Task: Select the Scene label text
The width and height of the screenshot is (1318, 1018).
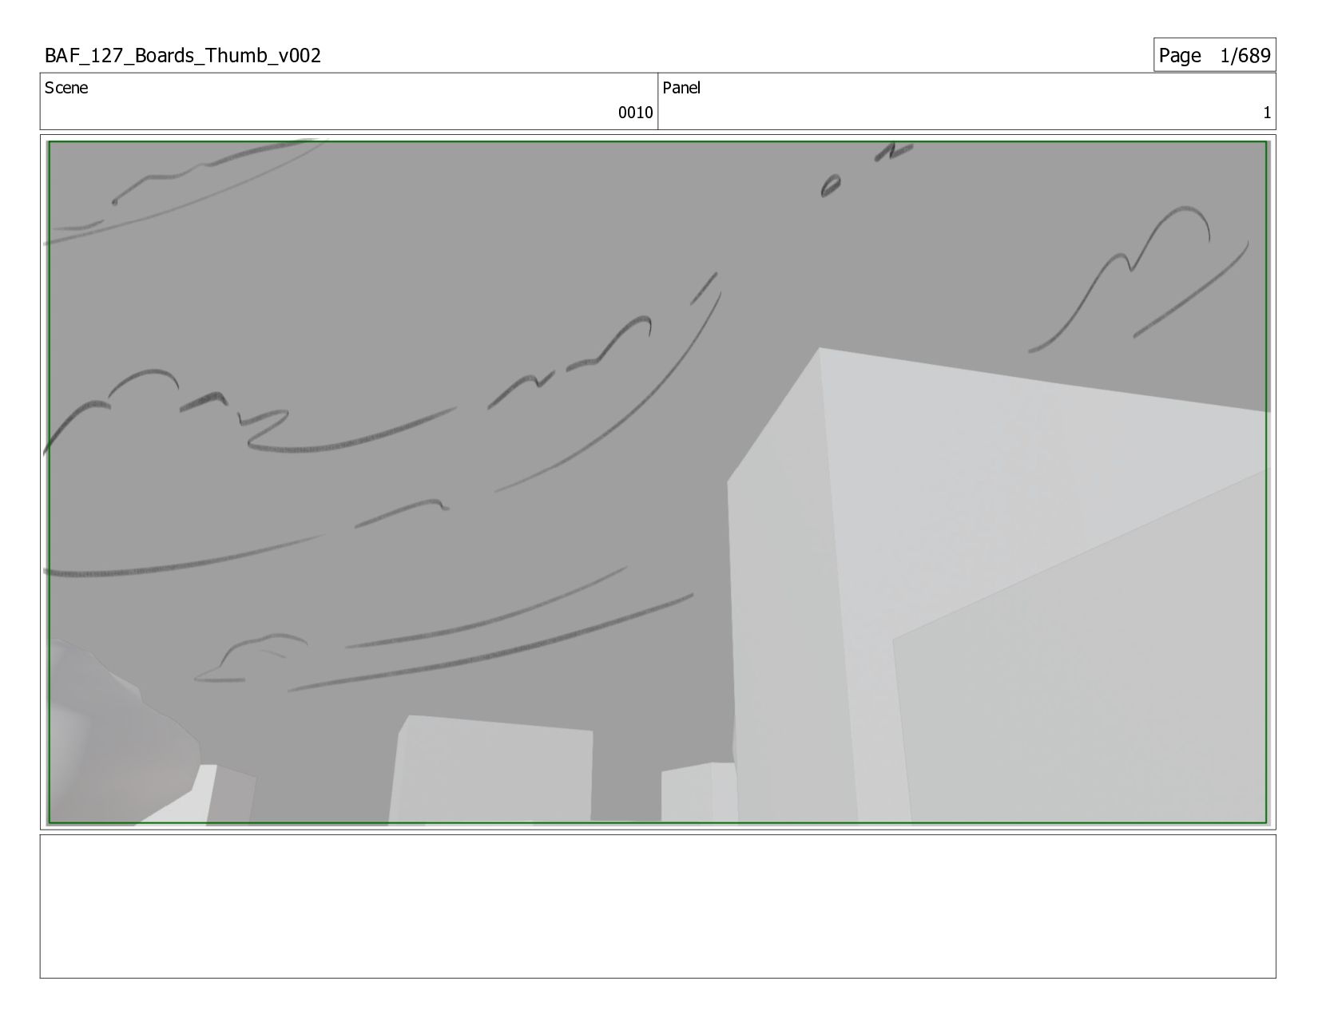Action: [x=66, y=88]
